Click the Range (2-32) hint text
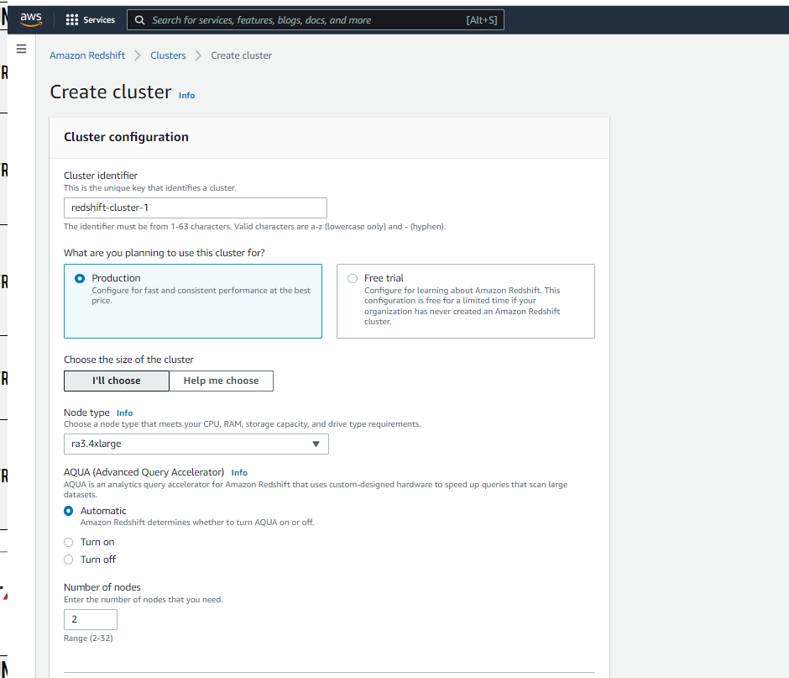The width and height of the screenshot is (789, 678). point(88,639)
